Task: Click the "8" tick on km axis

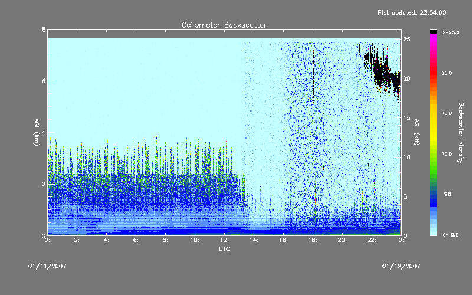Action: [44, 29]
